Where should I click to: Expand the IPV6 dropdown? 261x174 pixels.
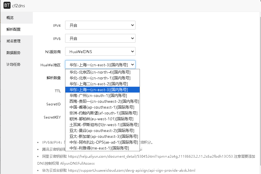click(x=100, y=39)
